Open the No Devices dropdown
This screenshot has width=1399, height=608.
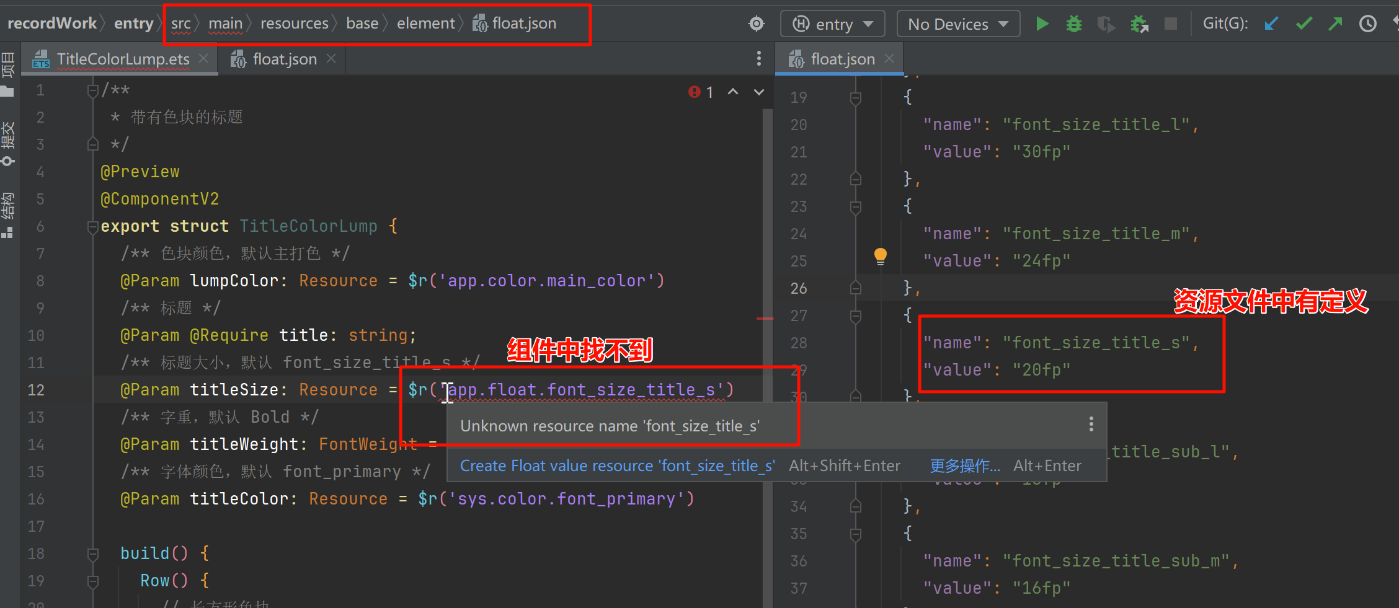click(x=958, y=24)
